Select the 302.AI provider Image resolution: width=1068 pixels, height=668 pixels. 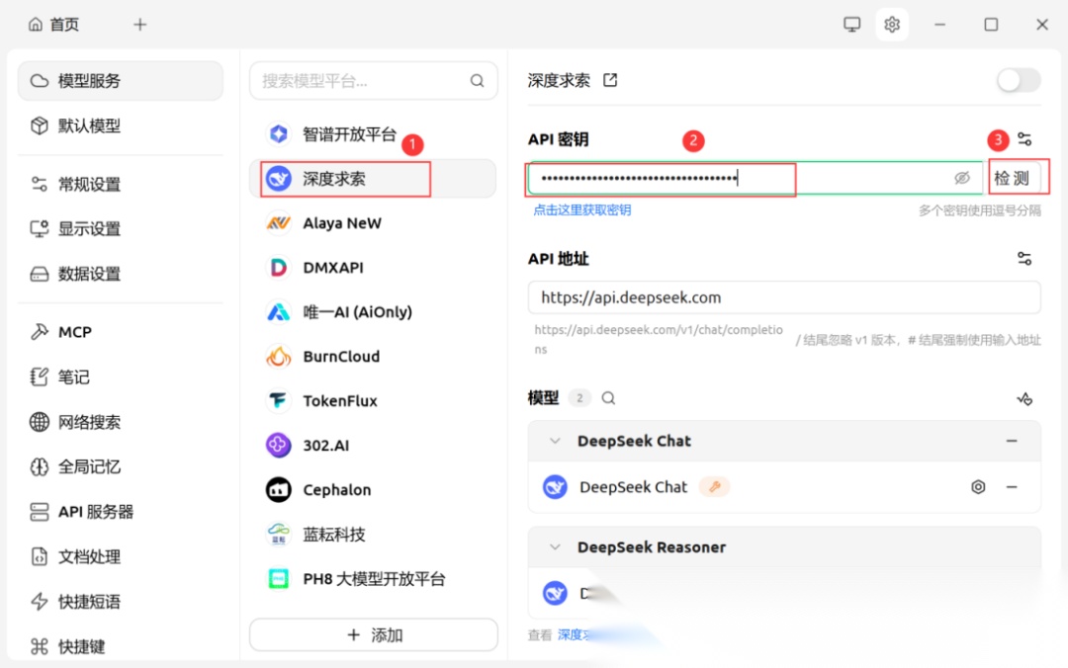[x=373, y=446]
